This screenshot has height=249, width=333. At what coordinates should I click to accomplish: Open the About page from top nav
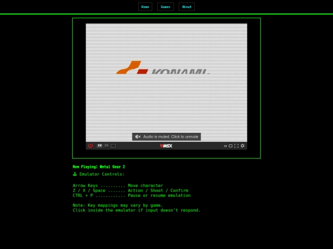pos(187,7)
